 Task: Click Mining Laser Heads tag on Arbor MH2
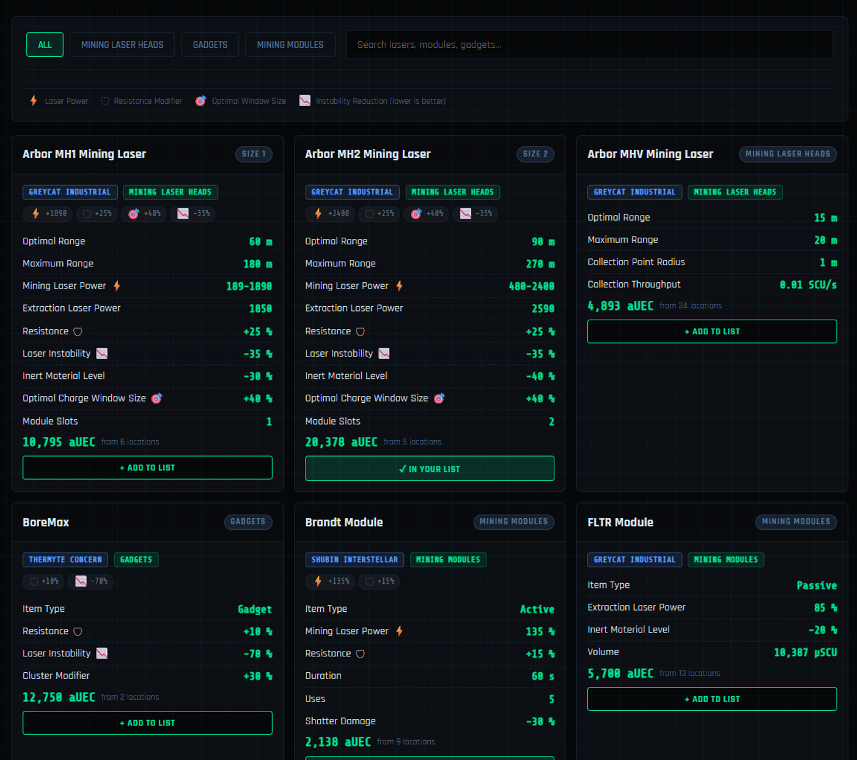point(453,192)
